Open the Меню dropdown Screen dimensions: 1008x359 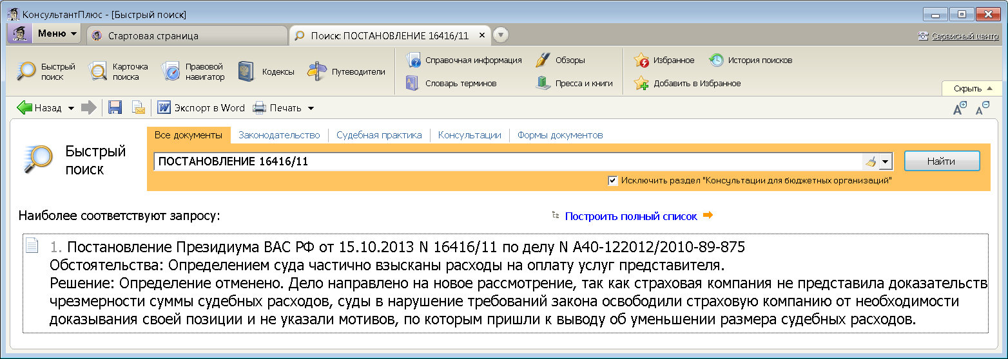pos(57,33)
